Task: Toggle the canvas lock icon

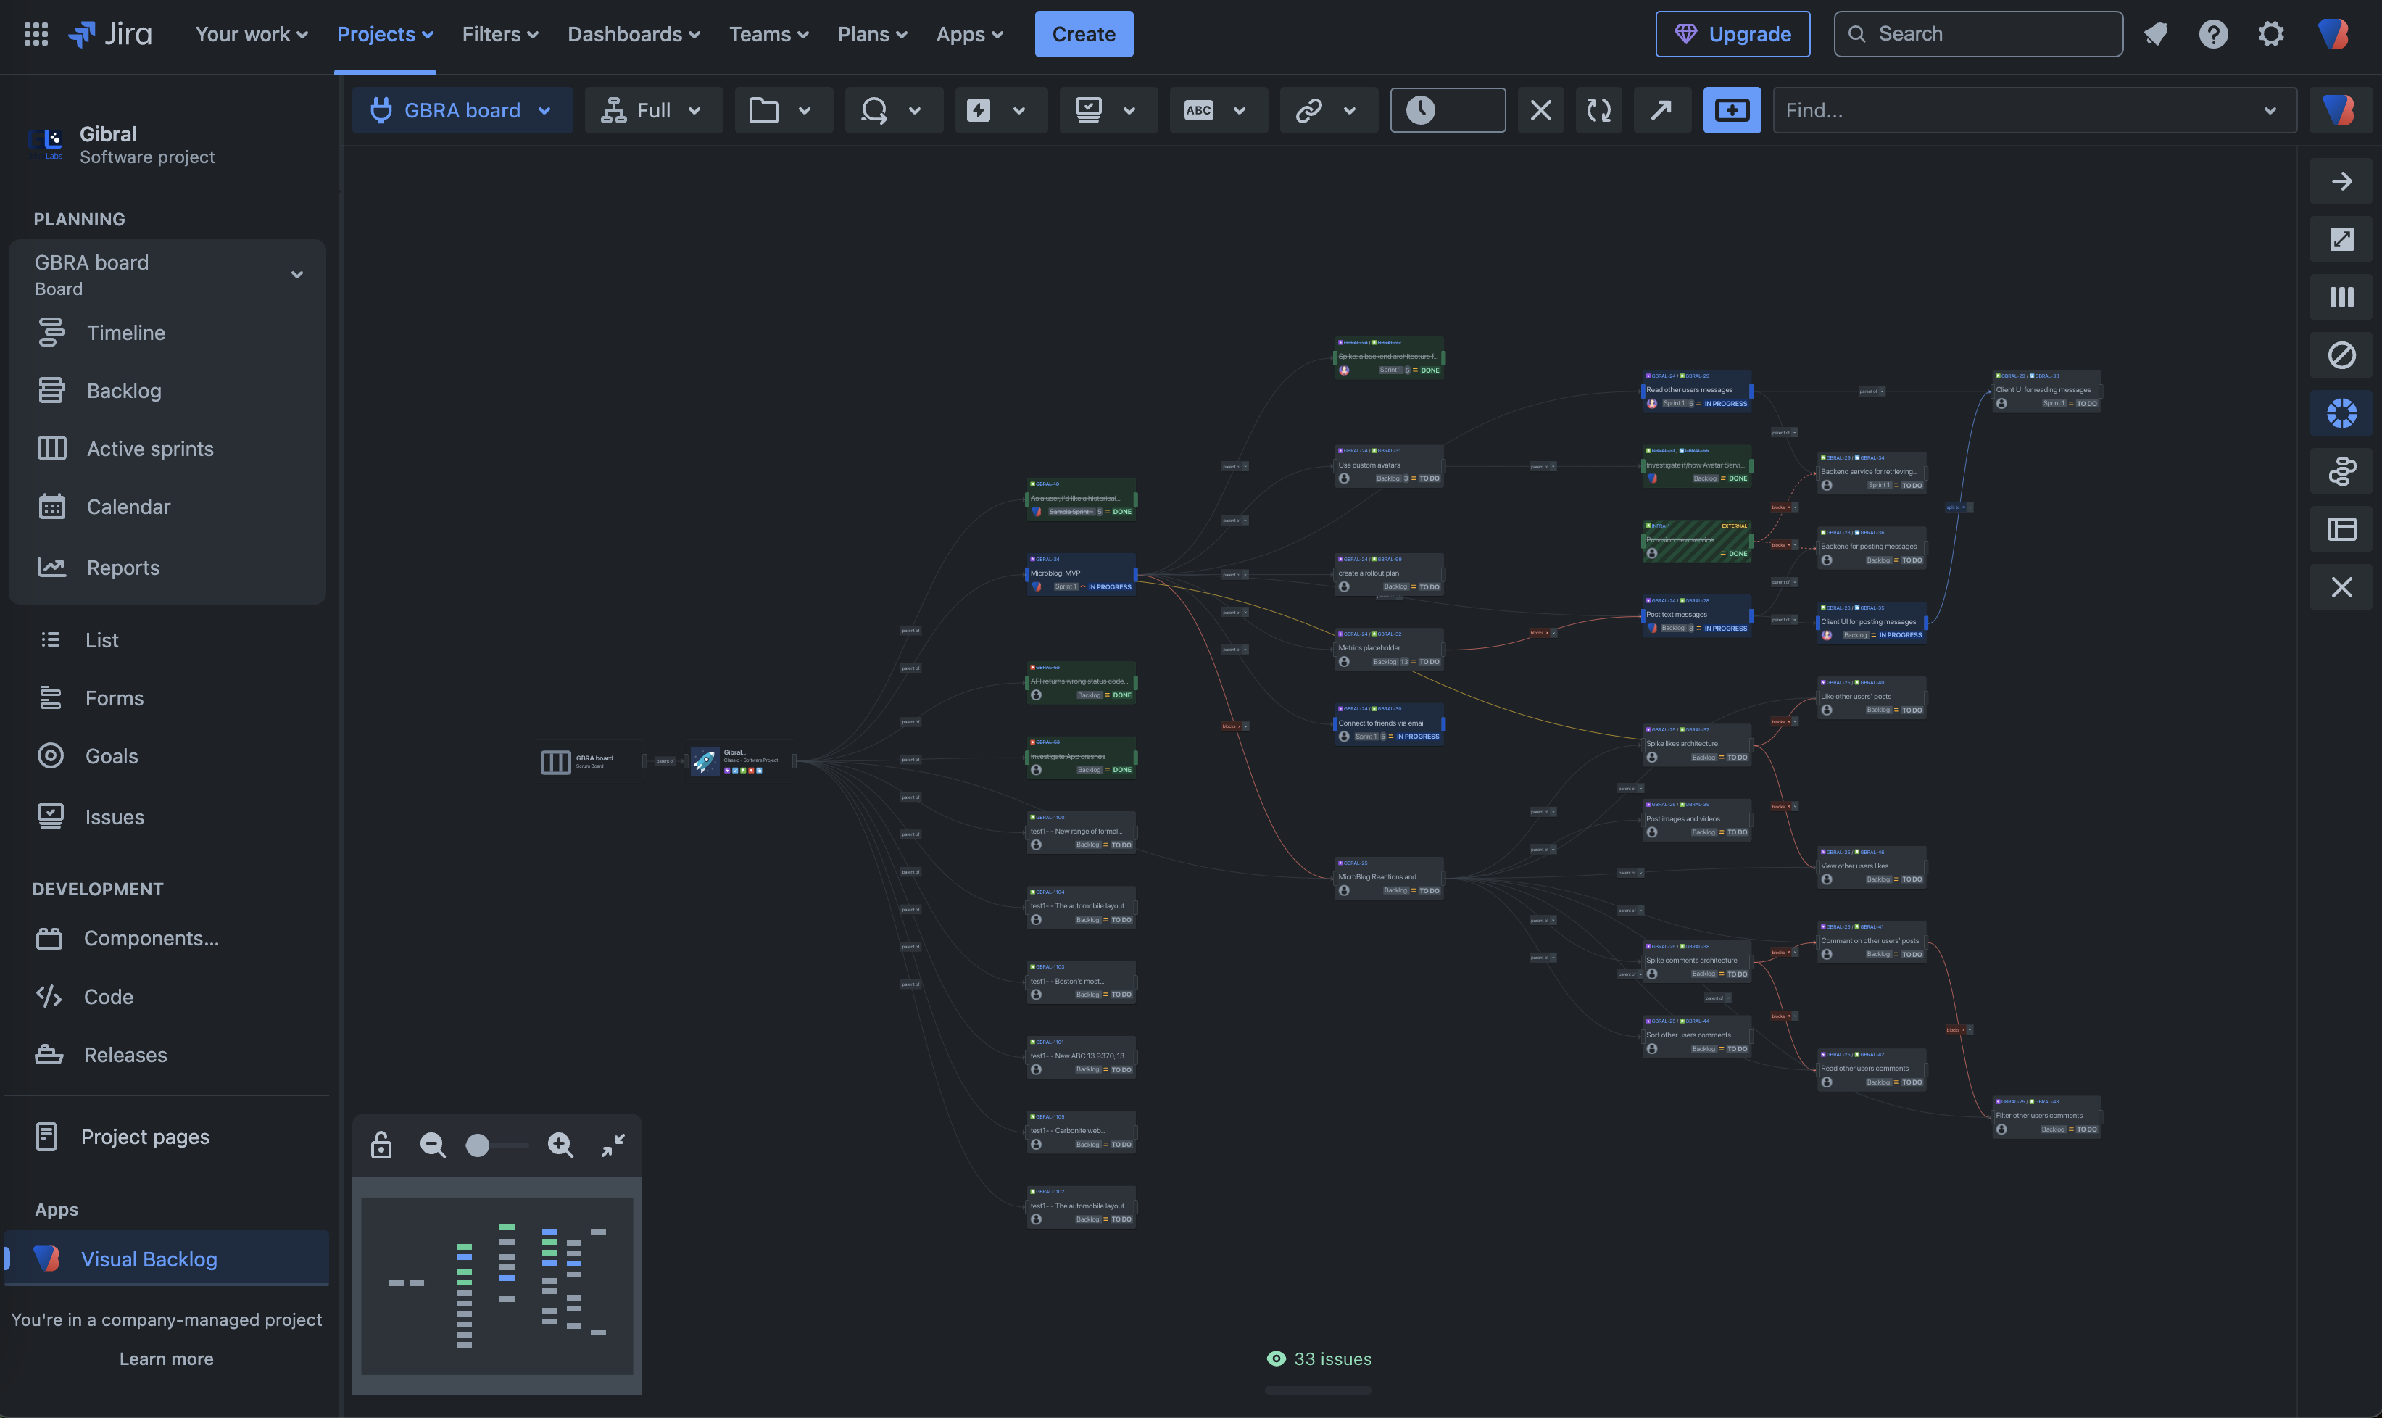Action: (x=381, y=1145)
